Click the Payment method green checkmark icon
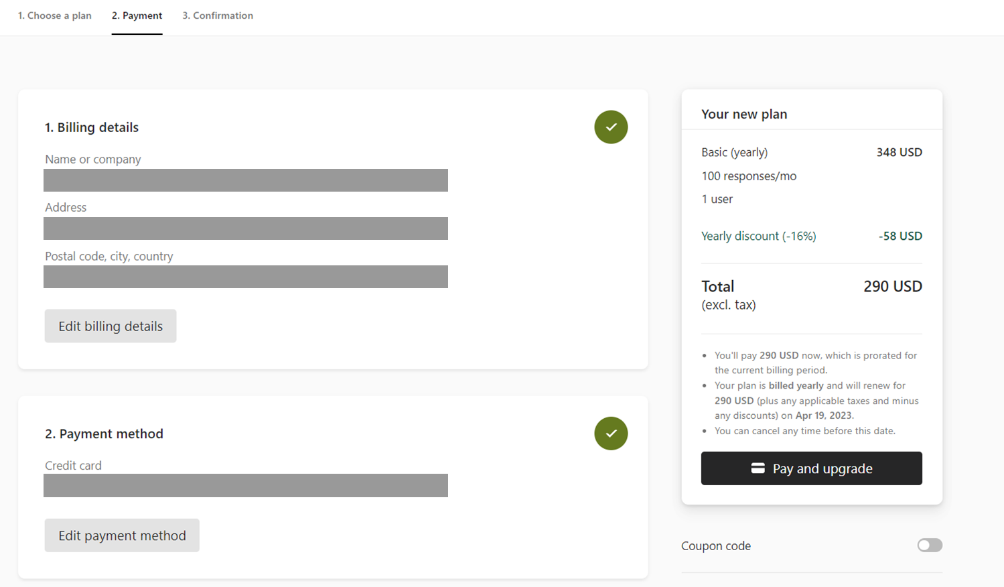The width and height of the screenshot is (1004, 587). click(611, 434)
